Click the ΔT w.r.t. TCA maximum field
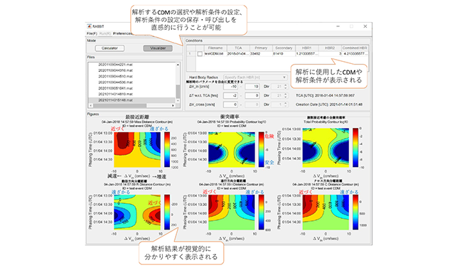 click(252, 95)
